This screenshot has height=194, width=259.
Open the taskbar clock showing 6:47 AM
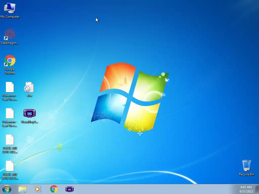pyautogui.click(x=246, y=187)
